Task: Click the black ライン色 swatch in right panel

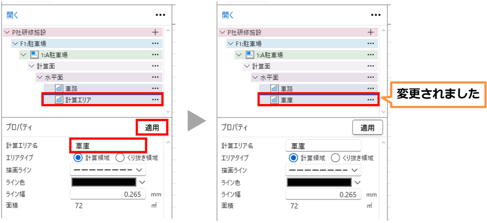Action: 319,182
